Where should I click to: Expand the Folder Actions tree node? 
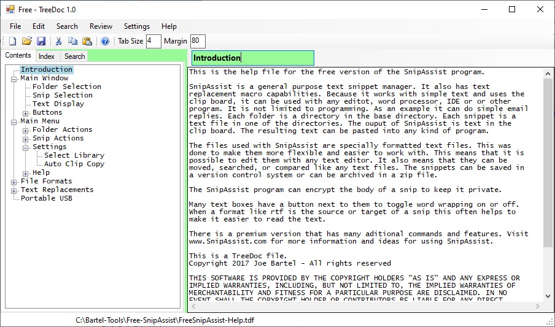click(x=26, y=131)
